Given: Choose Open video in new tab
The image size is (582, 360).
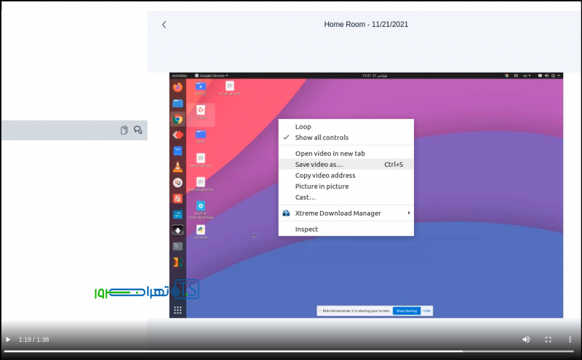Looking at the screenshot, I should 330,153.
